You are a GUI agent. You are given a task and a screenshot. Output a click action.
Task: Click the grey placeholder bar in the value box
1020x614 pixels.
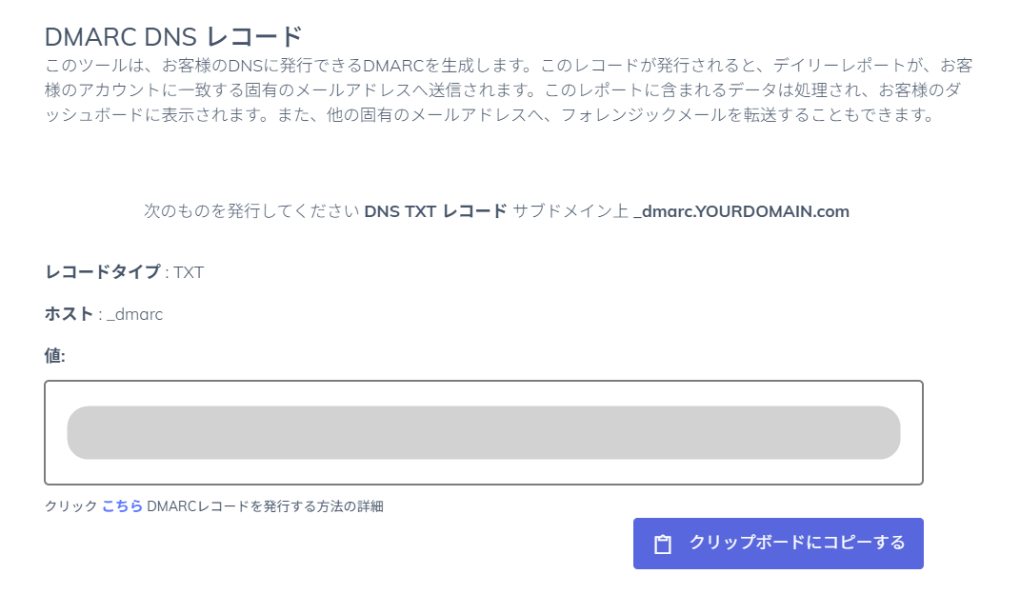[483, 432]
